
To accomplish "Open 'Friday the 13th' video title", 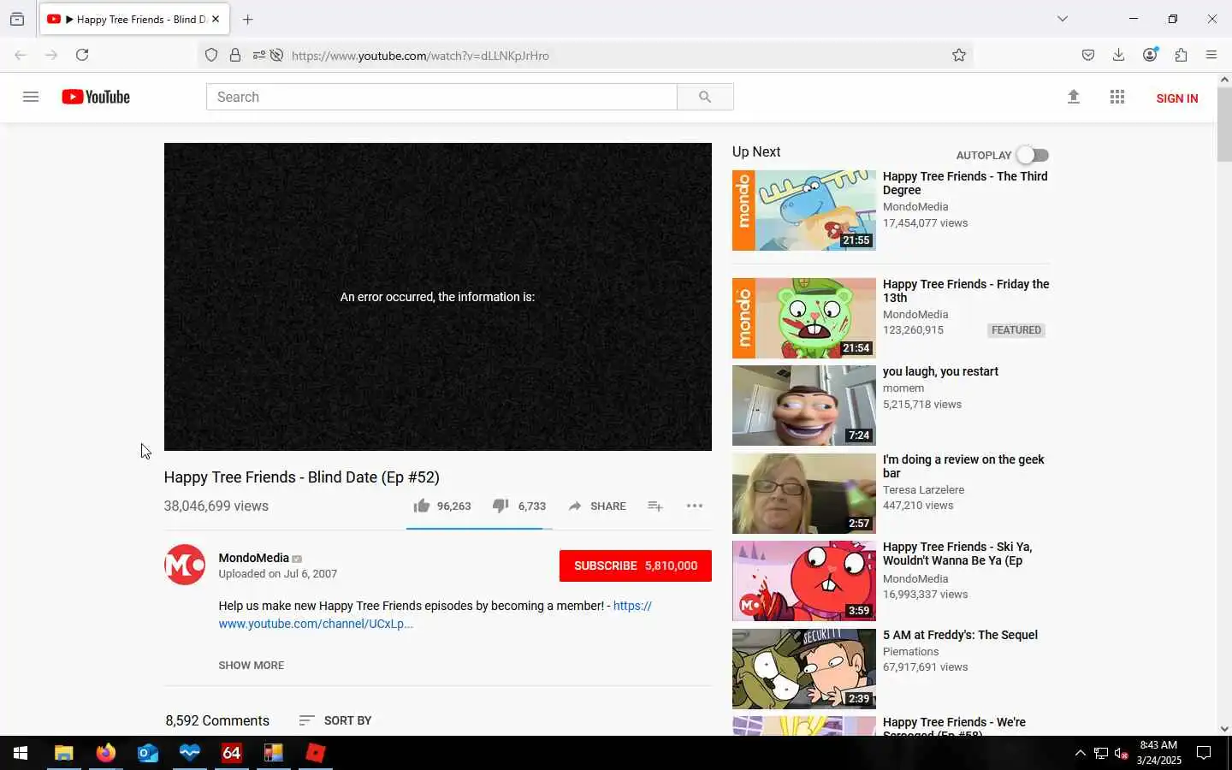I will pyautogui.click(x=966, y=291).
